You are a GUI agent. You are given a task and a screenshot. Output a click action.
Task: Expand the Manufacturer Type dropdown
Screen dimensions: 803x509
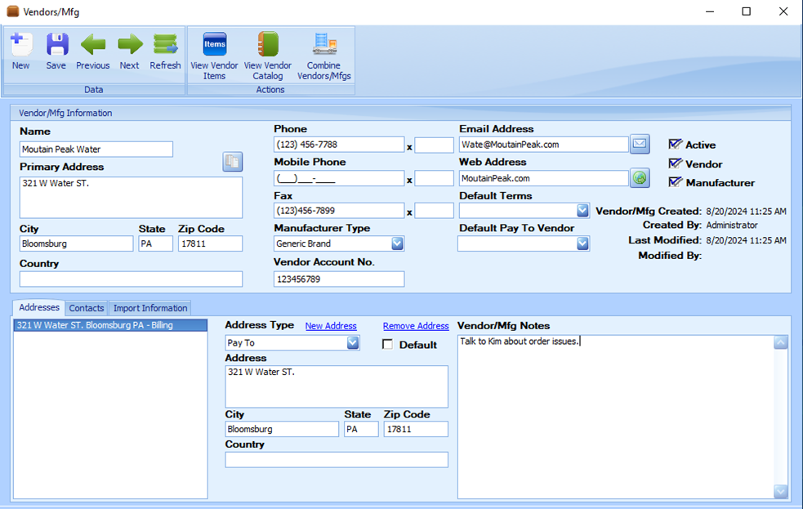pyautogui.click(x=397, y=243)
